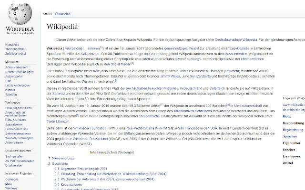
Task: Click the Wikipedia globe logo
Action: click(20, 14)
